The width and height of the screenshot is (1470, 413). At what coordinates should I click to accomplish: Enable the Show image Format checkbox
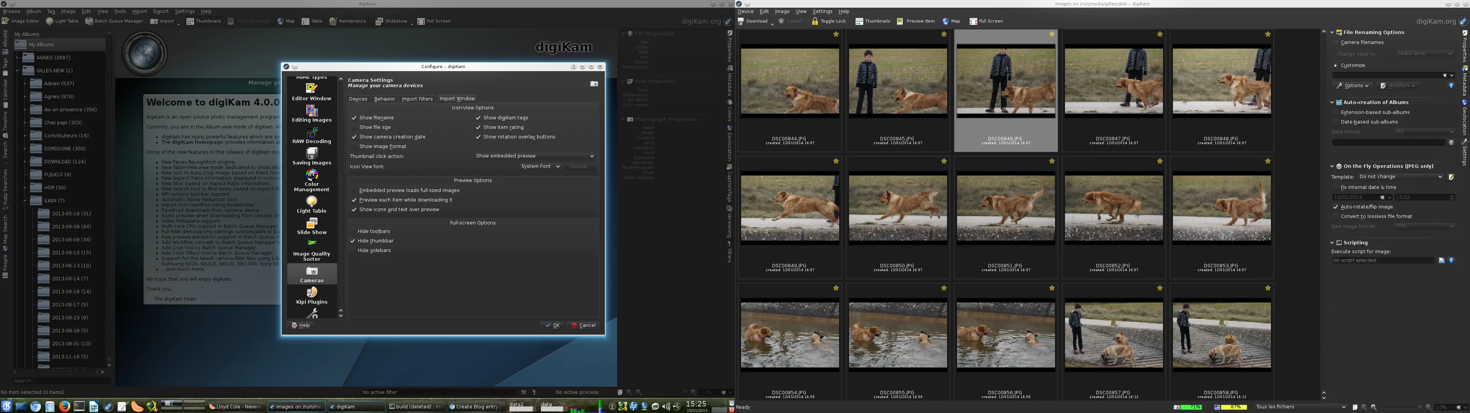[x=354, y=146]
